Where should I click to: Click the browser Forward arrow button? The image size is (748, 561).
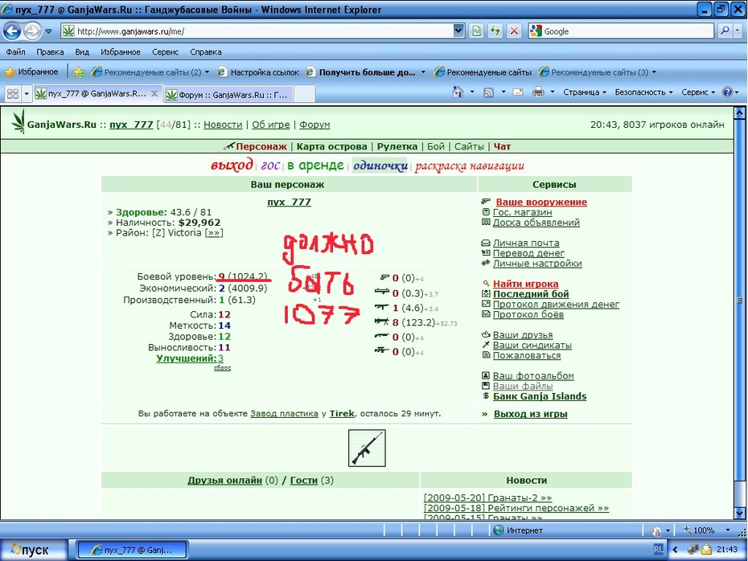pos(32,31)
